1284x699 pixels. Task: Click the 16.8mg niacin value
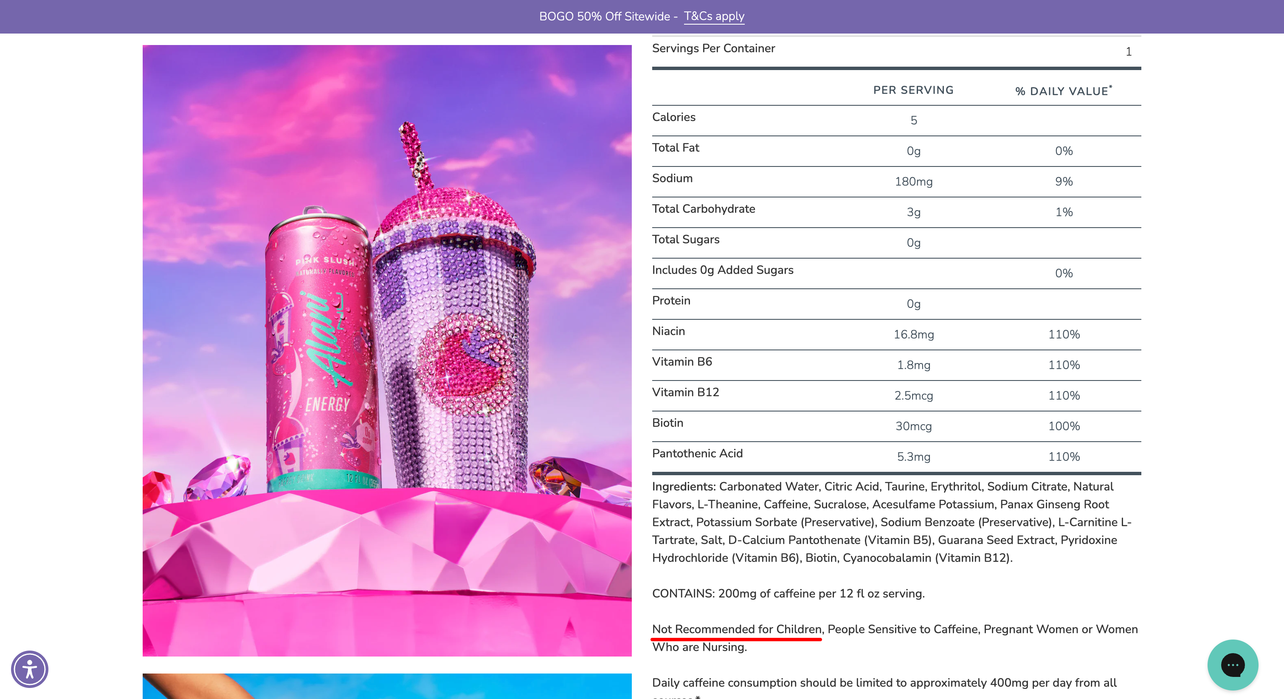pyautogui.click(x=913, y=335)
